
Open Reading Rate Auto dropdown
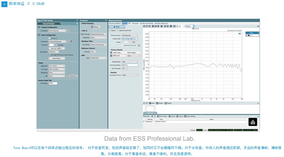tap(130, 62)
